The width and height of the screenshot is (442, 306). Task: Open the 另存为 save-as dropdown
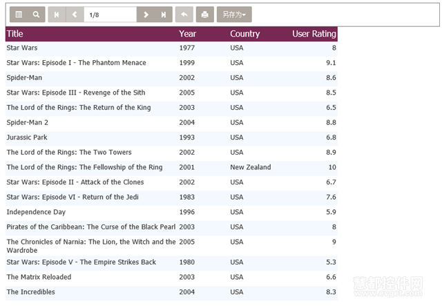click(x=234, y=15)
